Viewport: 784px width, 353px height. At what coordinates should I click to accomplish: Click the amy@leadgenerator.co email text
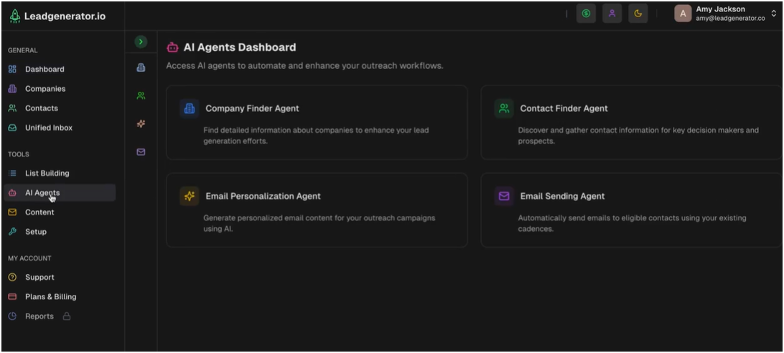(730, 19)
